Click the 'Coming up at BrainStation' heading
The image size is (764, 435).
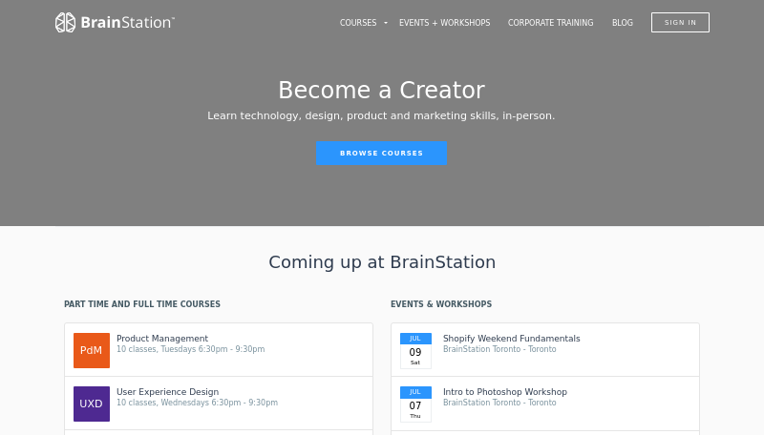(x=382, y=262)
